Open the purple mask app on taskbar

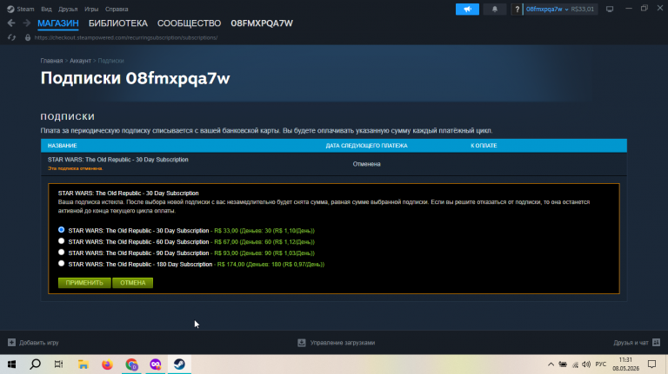pos(156,364)
